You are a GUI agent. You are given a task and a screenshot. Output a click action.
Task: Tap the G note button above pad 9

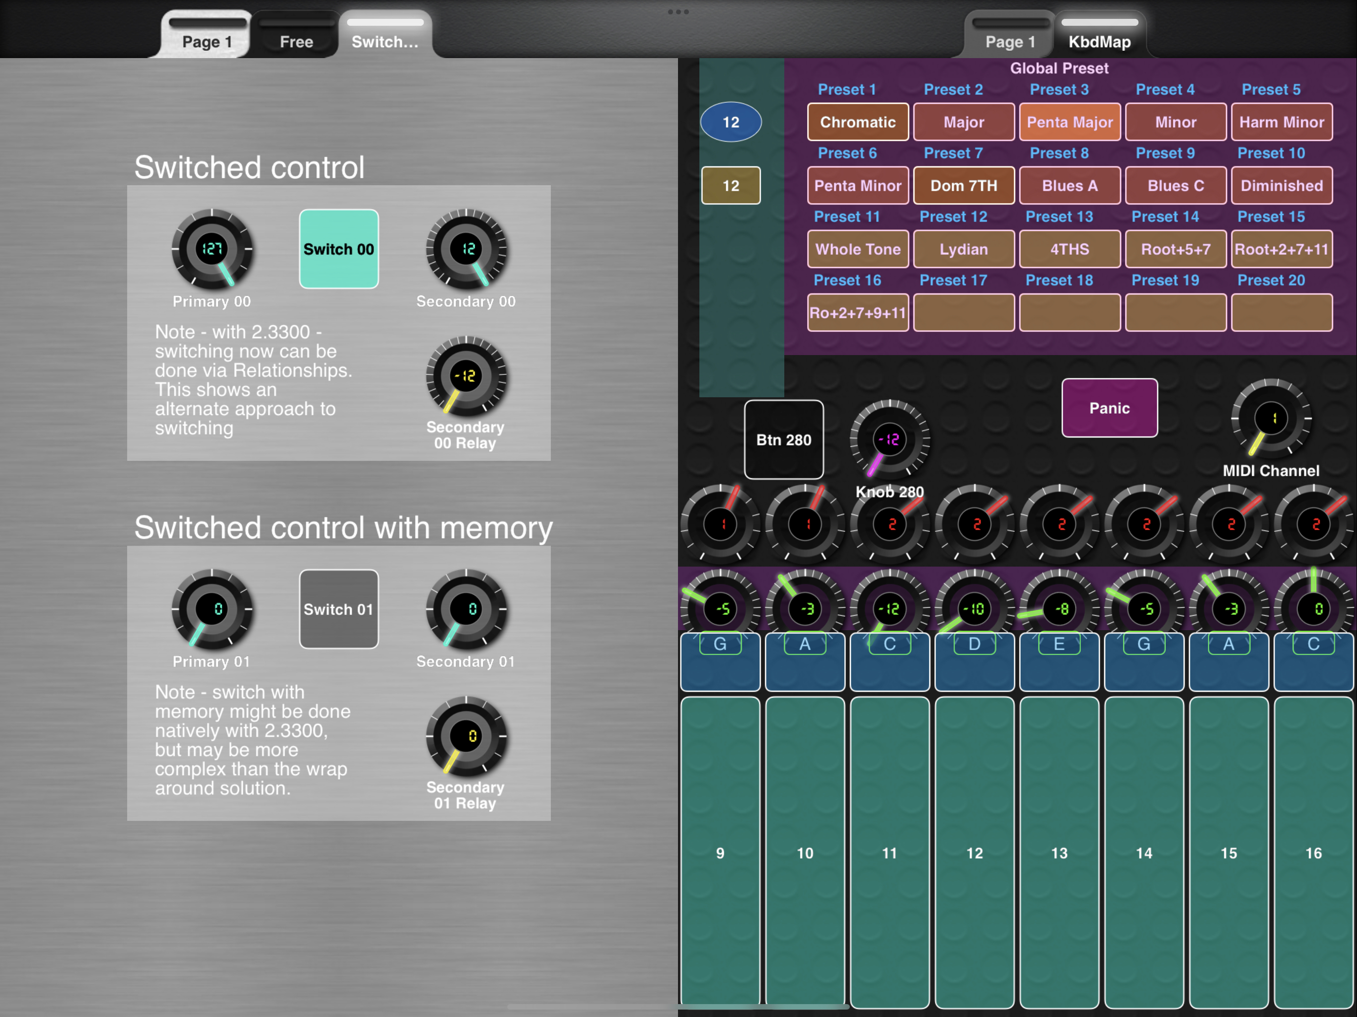coord(720,662)
